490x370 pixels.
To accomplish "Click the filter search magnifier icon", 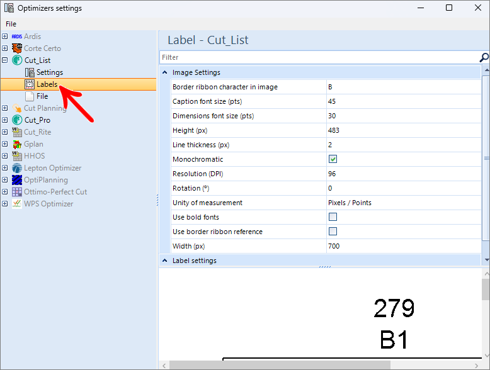I will tap(484, 57).
